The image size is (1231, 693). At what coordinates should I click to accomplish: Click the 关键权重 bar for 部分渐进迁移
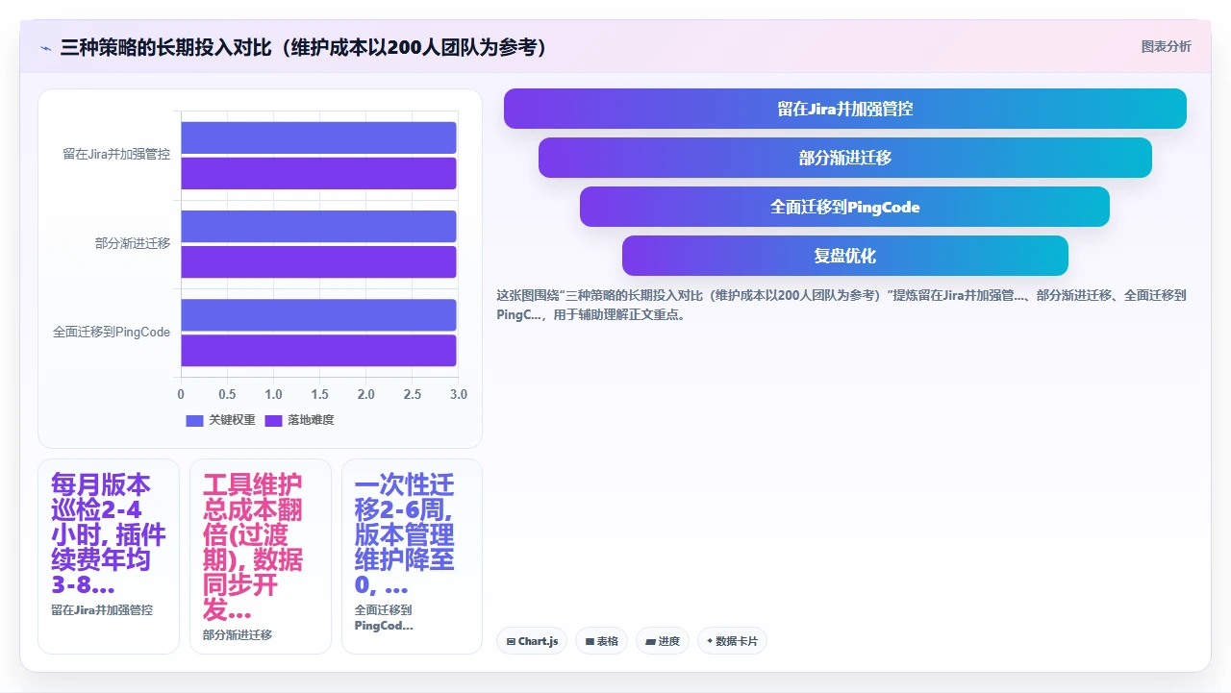[x=318, y=226]
